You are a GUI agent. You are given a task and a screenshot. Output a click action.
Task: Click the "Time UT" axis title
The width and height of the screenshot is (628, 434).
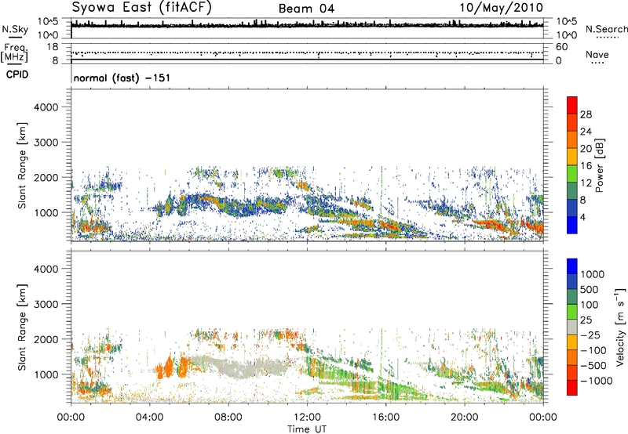coord(307,429)
